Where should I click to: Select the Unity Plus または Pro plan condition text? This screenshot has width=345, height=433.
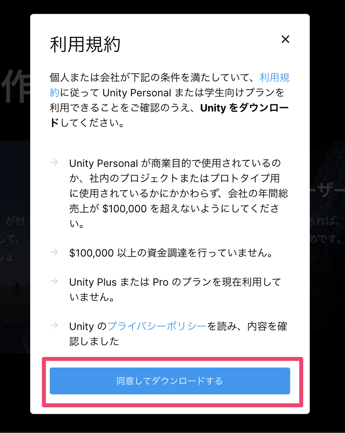pos(175,289)
